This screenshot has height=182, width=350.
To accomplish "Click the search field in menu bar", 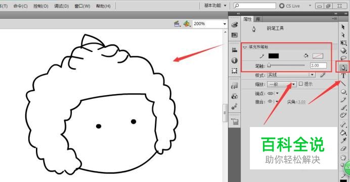I will pos(255,6).
